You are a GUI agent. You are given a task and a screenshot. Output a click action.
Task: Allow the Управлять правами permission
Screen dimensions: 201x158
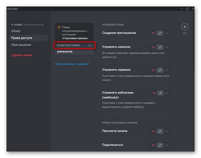coord(167,70)
